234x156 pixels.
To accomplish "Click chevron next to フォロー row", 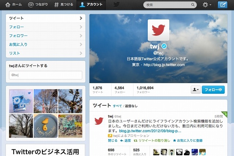I will click(81, 27).
